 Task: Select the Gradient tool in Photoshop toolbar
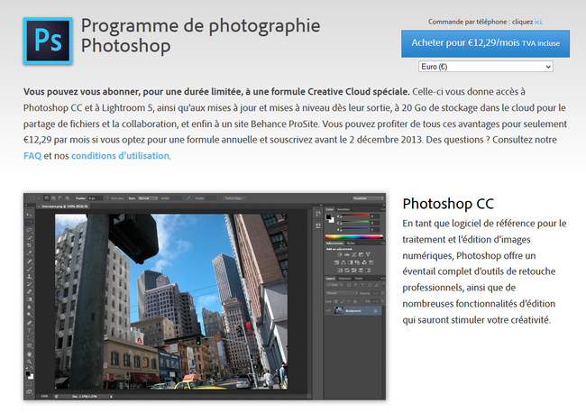coord(29,299)
